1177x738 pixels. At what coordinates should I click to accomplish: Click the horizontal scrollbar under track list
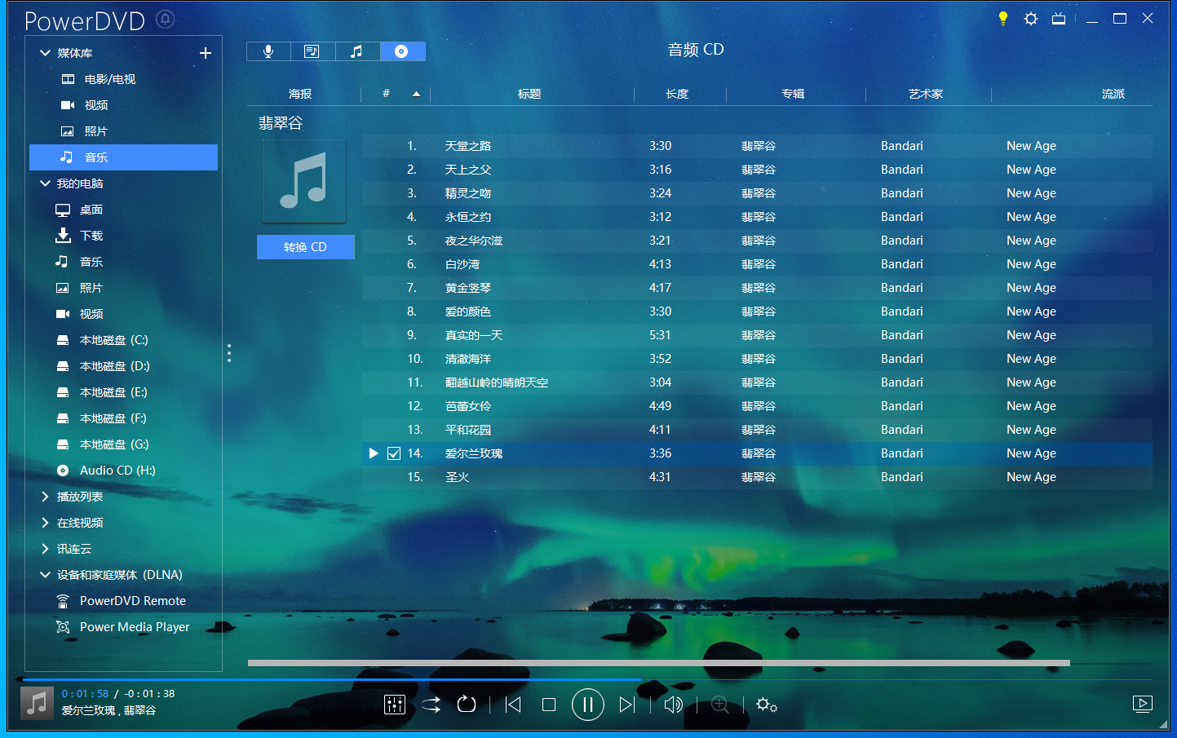click(659, 663)
